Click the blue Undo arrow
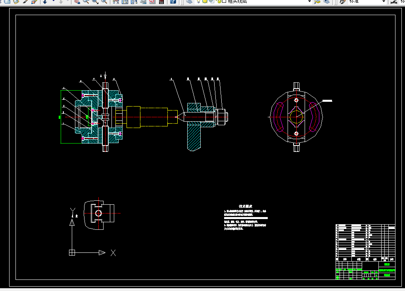Viewport: 405px width, 291px height. [45, 2]
